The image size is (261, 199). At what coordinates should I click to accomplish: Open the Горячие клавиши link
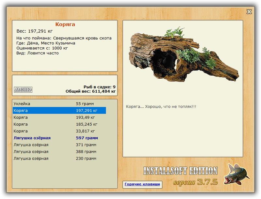tap(142, 184)
